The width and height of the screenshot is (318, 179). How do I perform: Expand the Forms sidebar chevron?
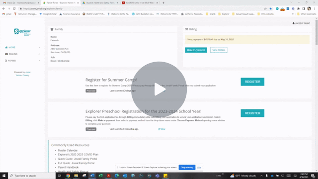click(39, 61)
